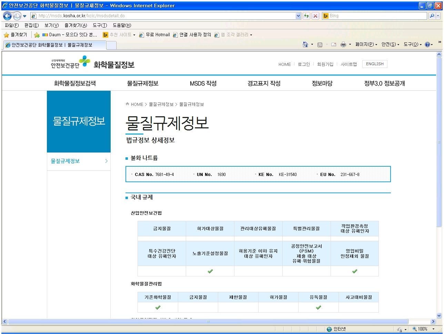444x334 pixels.
Task: Click the Print icon in command bar
Action: pyautogui.click(x=343, y=45)
